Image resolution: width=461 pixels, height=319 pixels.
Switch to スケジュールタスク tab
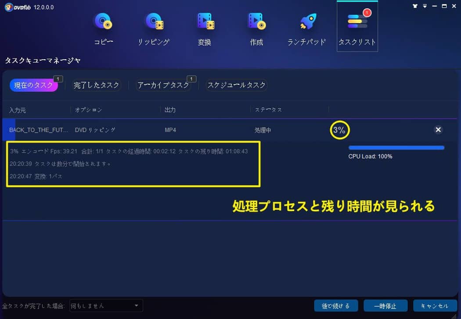pos(236,85)
